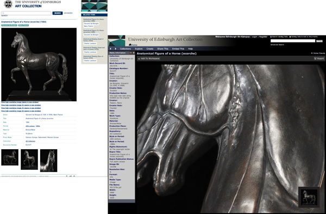Click the 'Bronze/Metal' material value

click(x=30, y=130)
